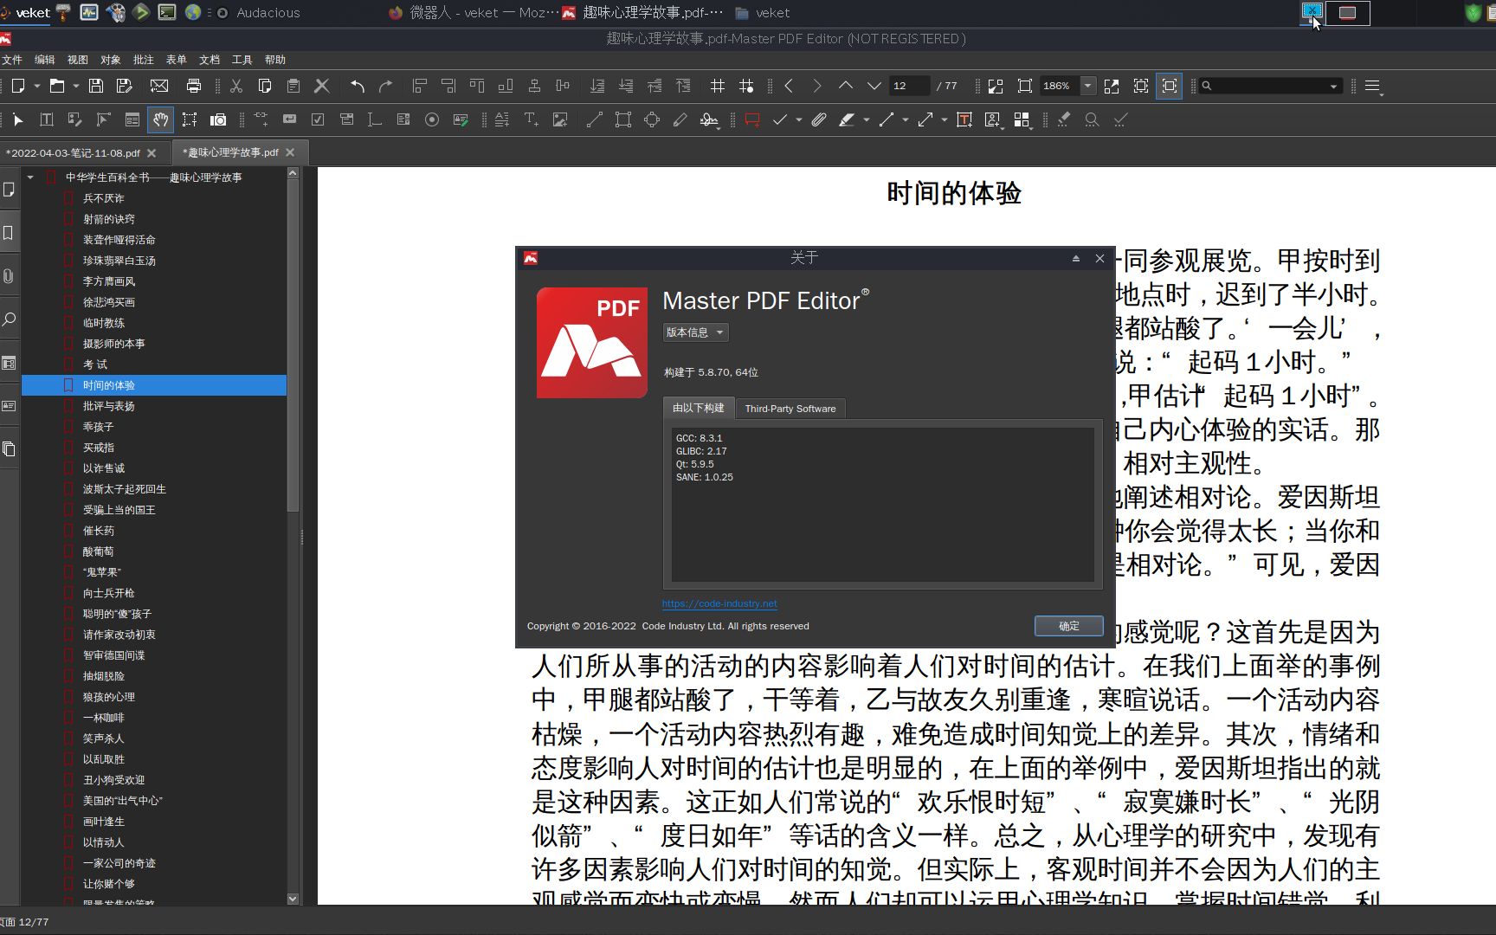Screen dimensions: 1496x935
Task: Click the attach file paperclip tool
Action: pos(819,119)
